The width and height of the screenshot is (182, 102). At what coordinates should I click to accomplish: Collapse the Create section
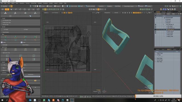[3, 18]
